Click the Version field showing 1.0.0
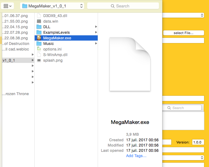The width and height of the screenshot is (209, 167). 198,142
